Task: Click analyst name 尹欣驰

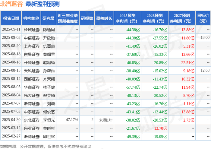Action: coord(49,38)
